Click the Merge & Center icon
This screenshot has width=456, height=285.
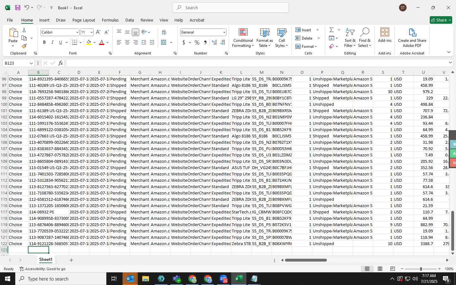click(x=164, y=42)
